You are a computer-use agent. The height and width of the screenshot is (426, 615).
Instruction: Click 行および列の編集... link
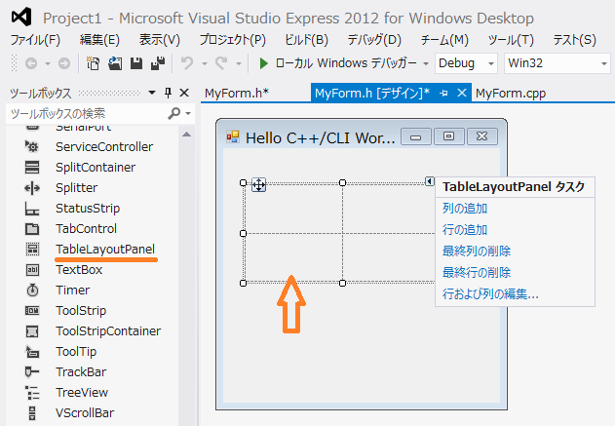(x=490, y=293)
